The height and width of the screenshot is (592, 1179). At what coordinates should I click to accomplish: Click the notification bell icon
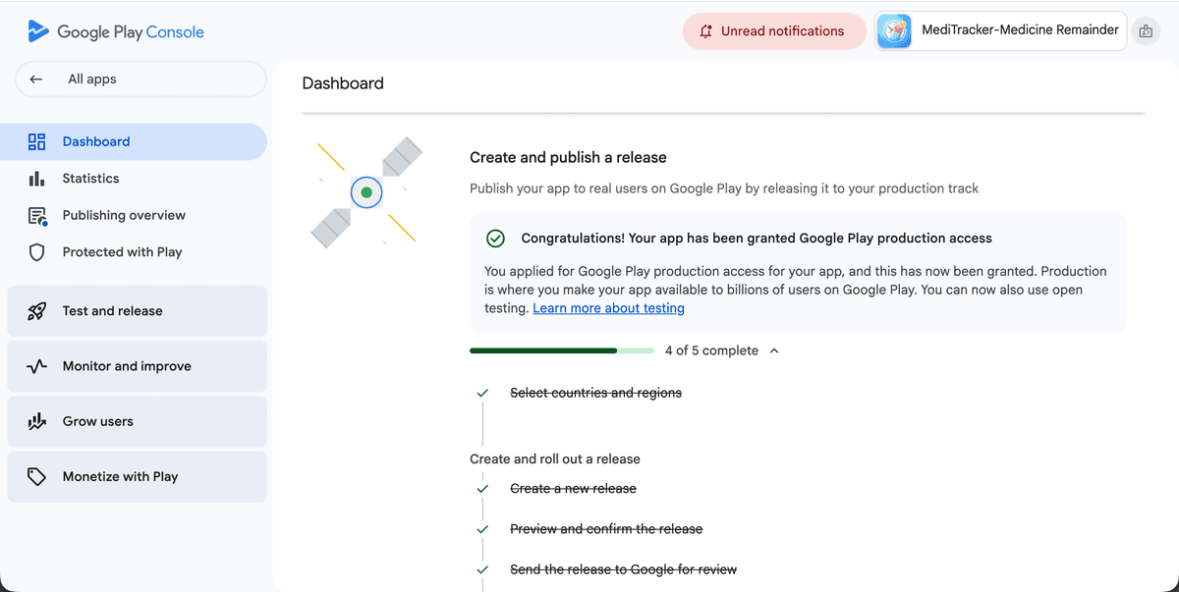(x=705, y=31)
